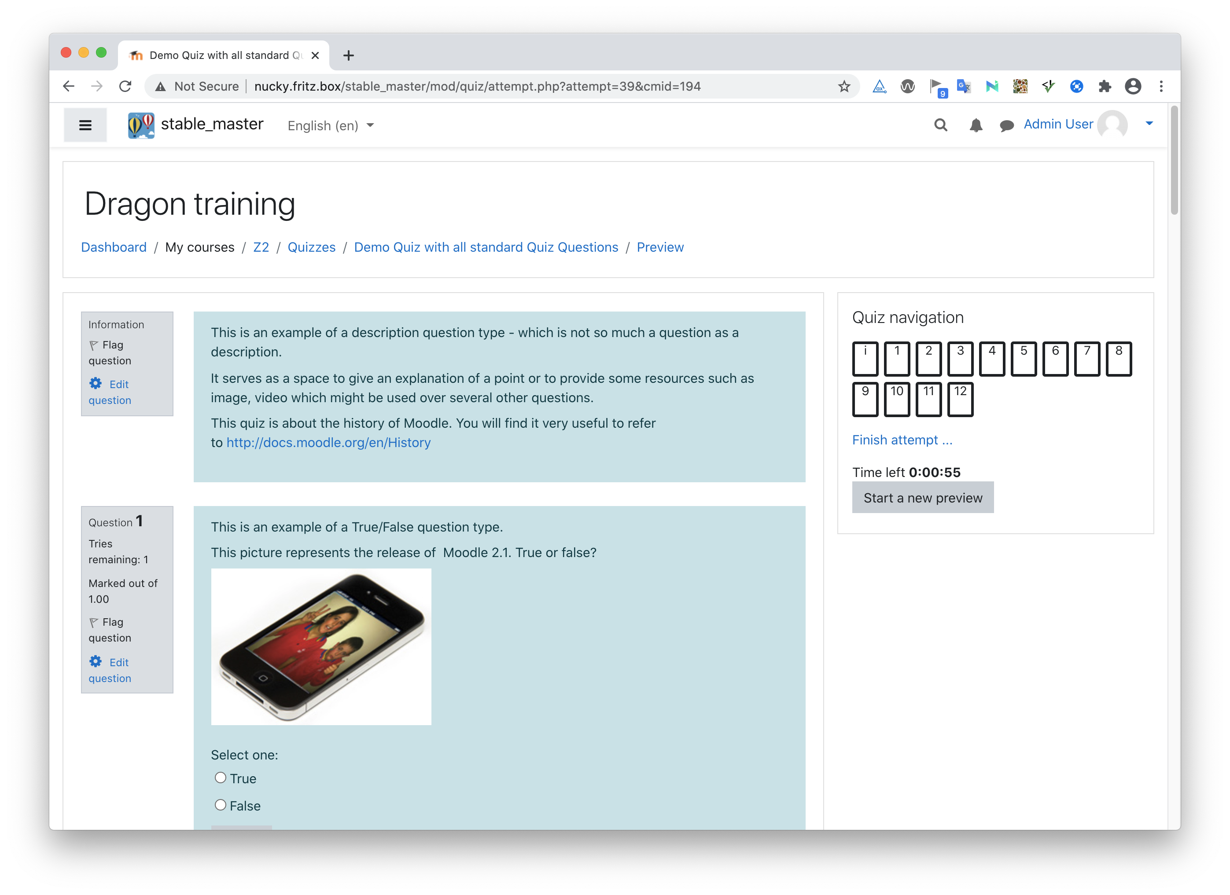Jump to question 2 in quiz navigation
Image resolution: width=1230 pixels, height=895 pixels.
coord(928,358)
